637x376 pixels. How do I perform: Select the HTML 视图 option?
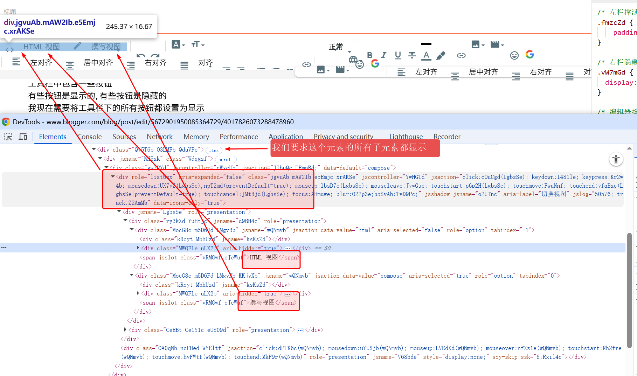[x=41, y=47]
